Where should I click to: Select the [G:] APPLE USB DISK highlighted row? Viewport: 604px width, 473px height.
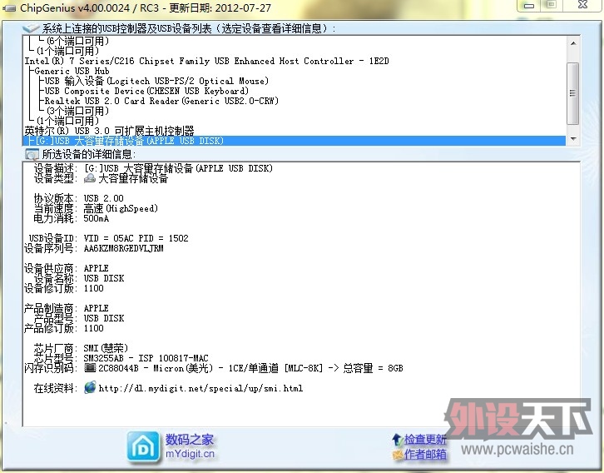(295, 141)
